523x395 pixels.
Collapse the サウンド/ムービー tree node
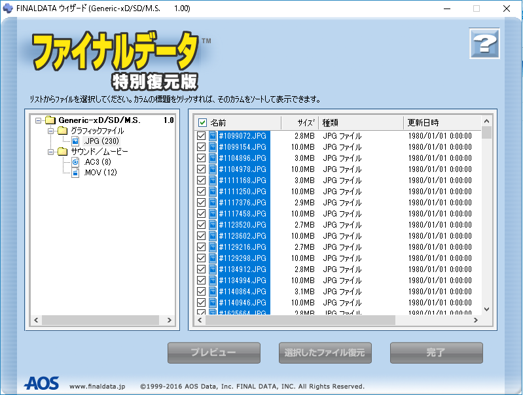click(50, 152)
